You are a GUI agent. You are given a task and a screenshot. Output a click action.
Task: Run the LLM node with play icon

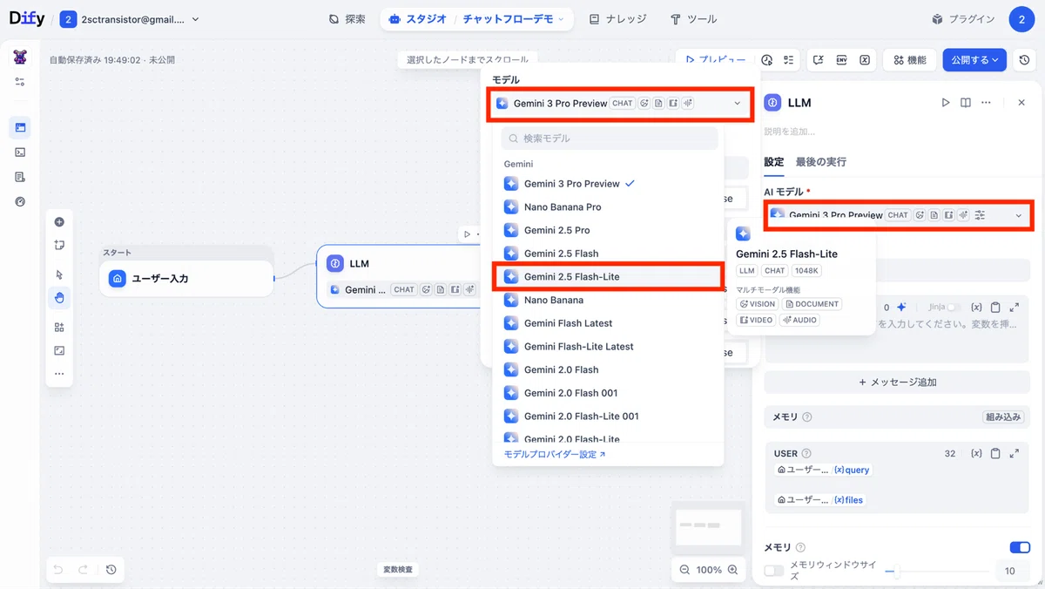(x=946, y=103)
